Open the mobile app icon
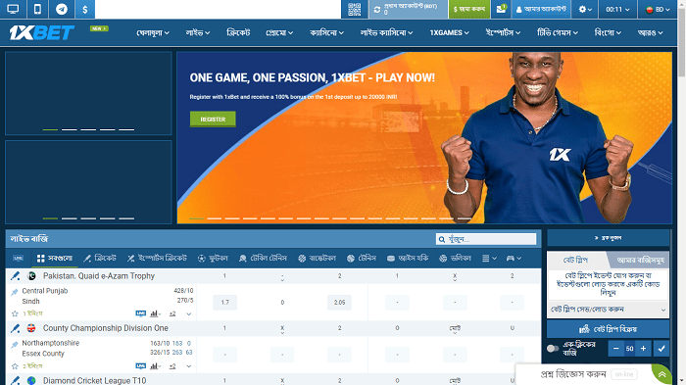 tap(37, 9)
